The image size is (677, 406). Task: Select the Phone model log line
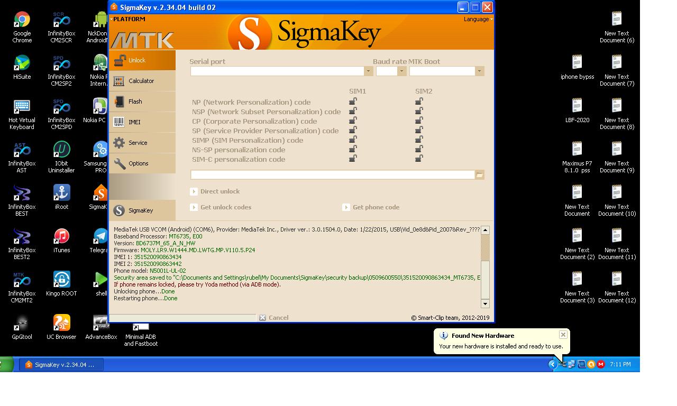click(150, 271)
